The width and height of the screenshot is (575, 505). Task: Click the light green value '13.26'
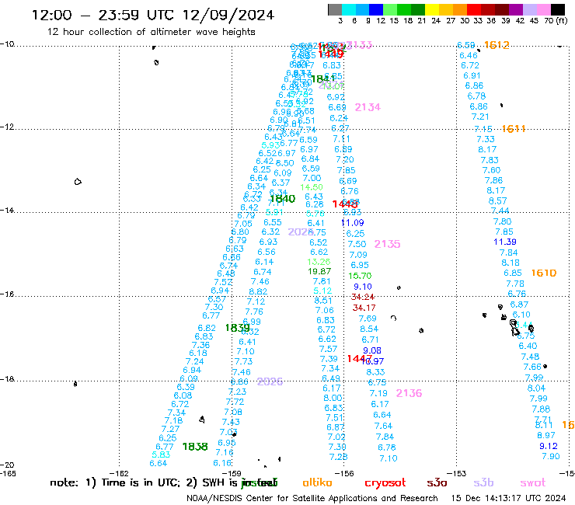coord(319,262)
